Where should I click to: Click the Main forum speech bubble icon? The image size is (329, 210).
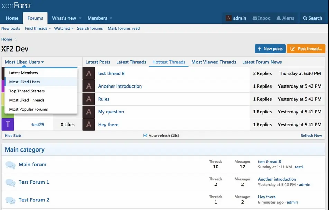click(10, 165)
